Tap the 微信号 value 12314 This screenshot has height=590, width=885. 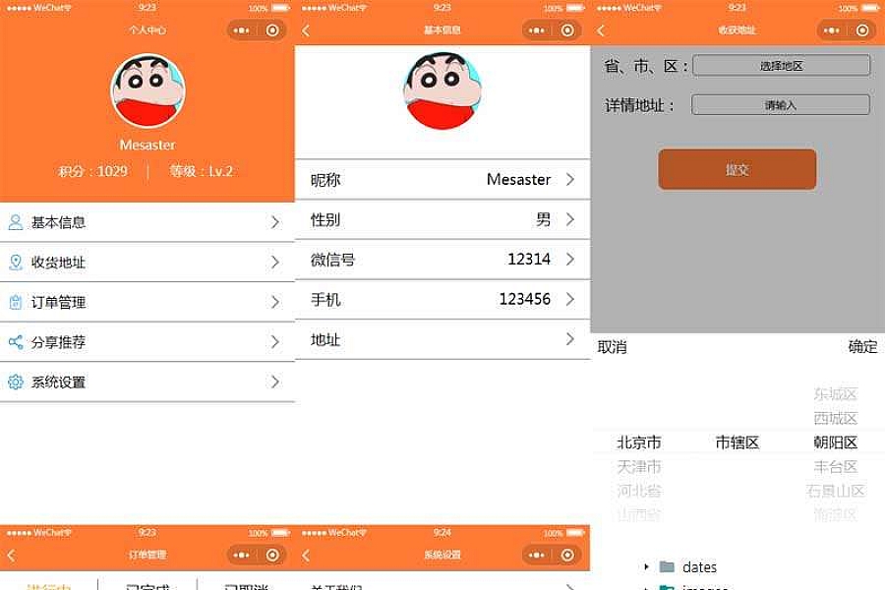tap(529, 260)
